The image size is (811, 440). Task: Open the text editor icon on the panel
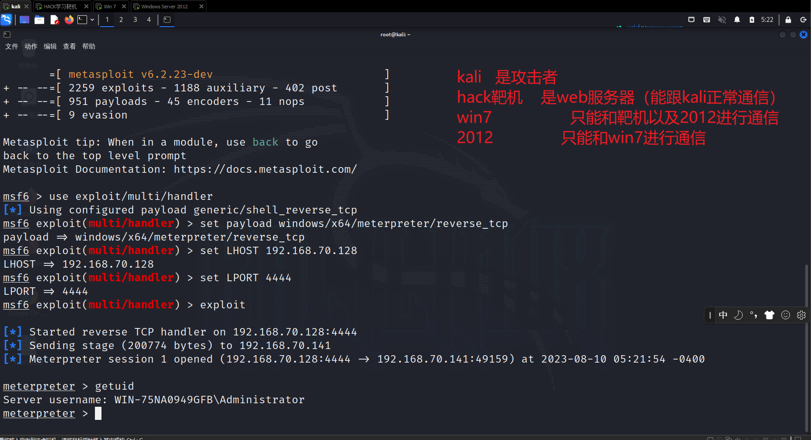coord(55,19)
